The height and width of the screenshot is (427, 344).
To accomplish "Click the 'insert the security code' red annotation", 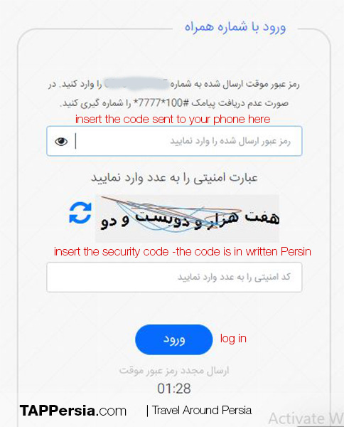I will click(183, 252).
